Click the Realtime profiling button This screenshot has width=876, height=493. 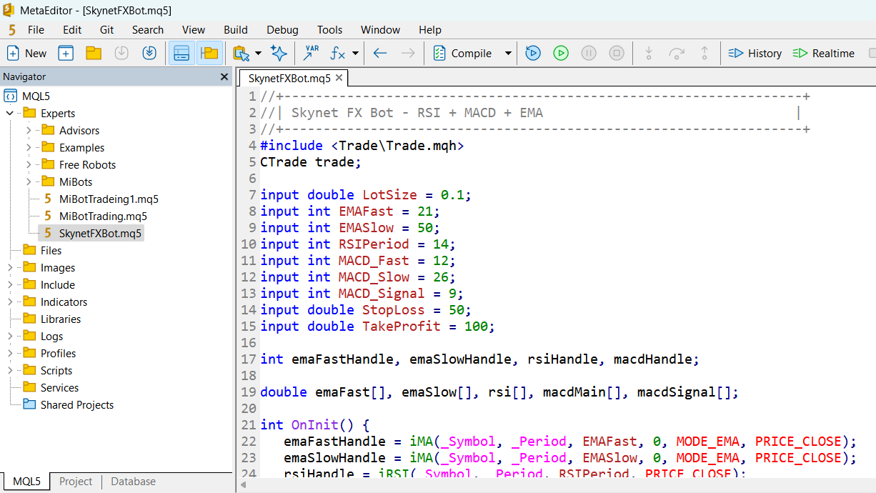(824, 53)
